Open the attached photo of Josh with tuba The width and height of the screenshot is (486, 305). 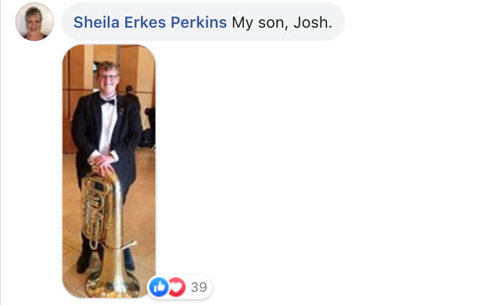(x=109, y=171)
